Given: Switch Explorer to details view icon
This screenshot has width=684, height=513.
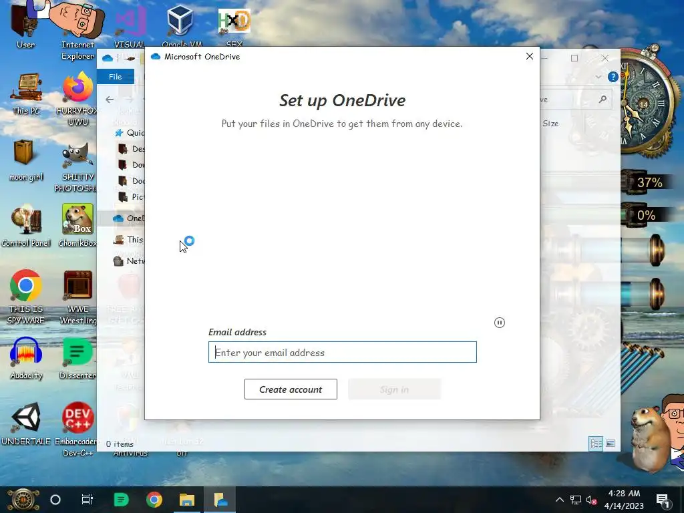Looking at the screenshot, I should tap(596, 444).
